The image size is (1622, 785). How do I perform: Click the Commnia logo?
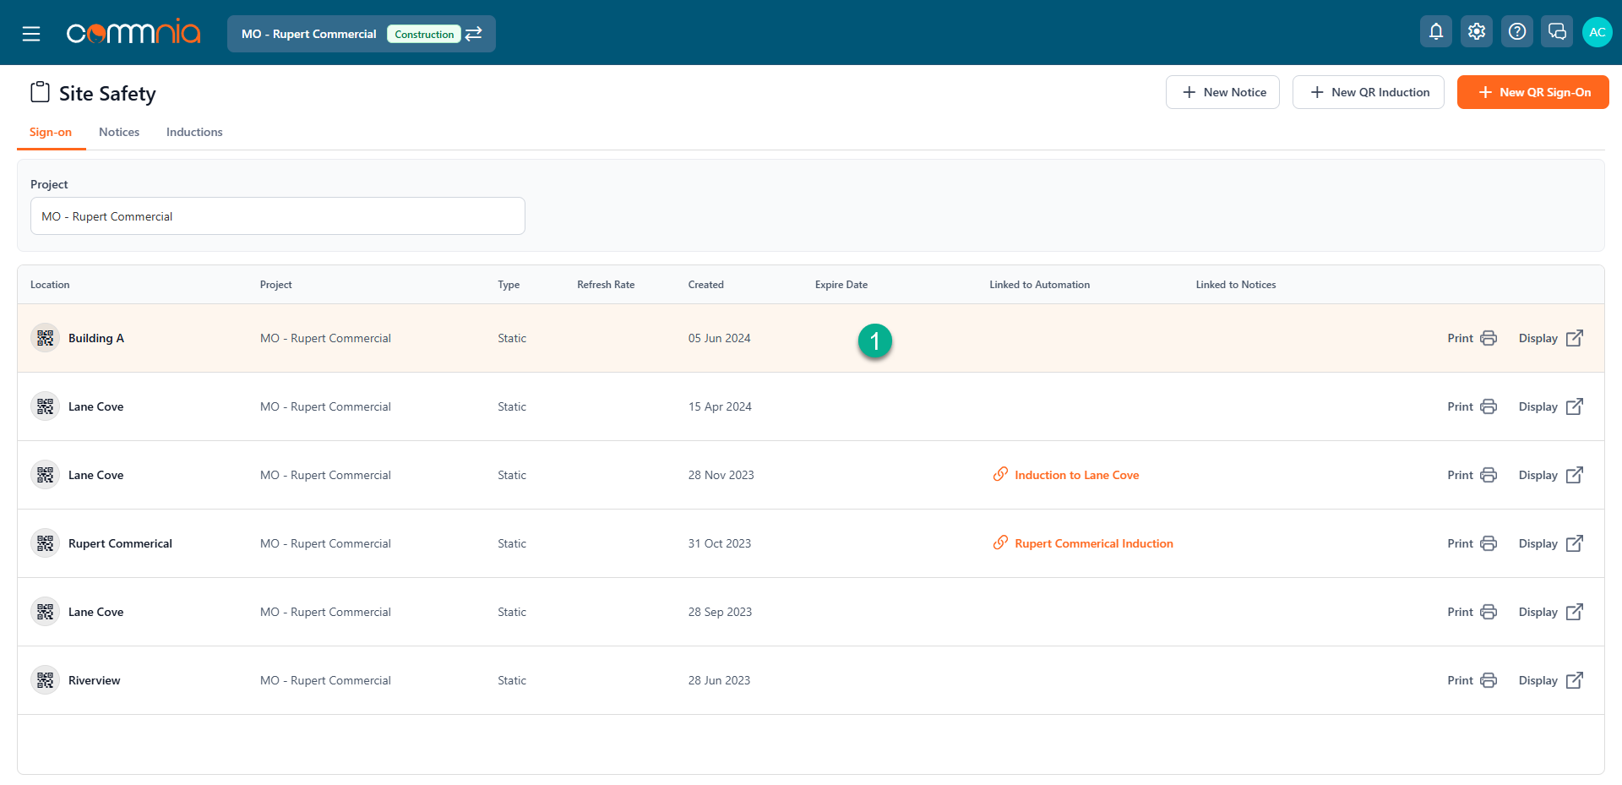(133, 32)
